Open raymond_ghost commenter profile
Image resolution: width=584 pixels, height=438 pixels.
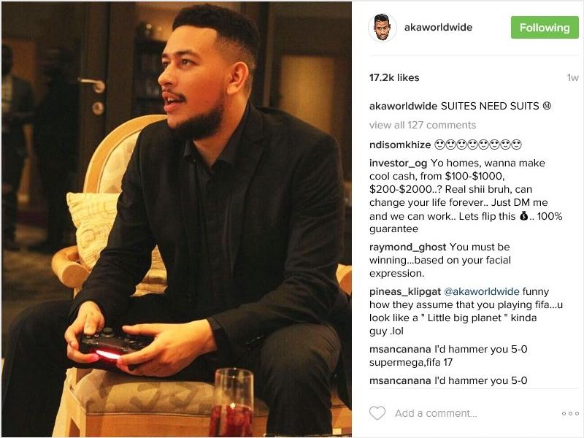click(x=407, y=247)
